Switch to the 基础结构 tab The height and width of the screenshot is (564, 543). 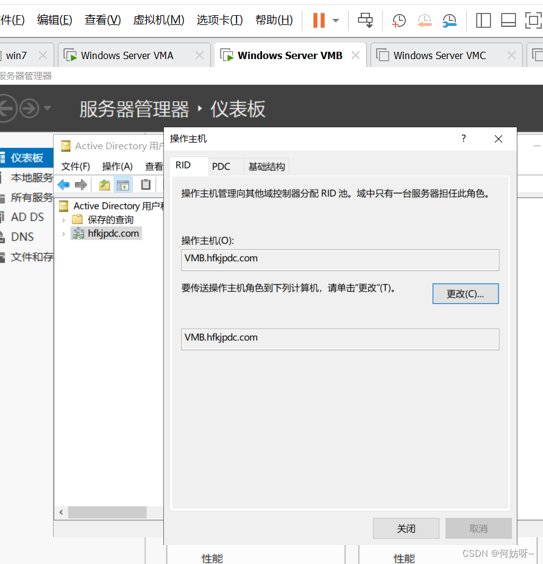[x=266, y=166]
